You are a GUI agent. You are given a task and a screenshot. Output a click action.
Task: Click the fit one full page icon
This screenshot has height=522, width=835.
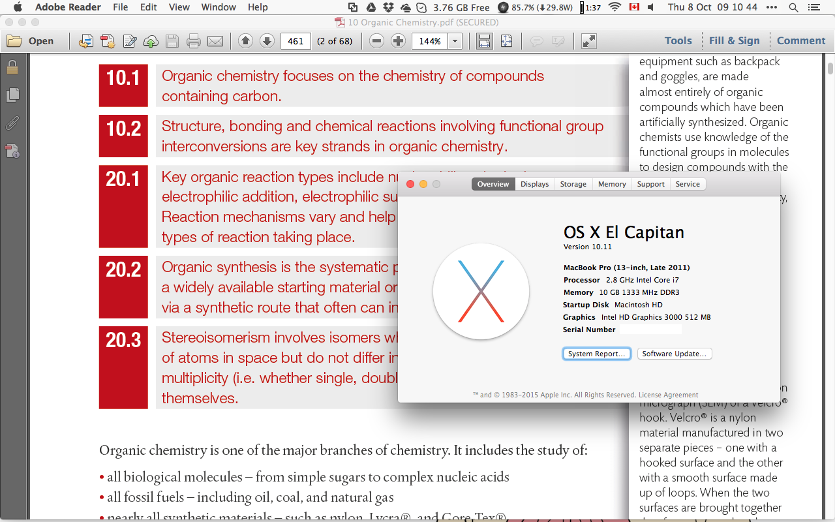click(506, 41)
